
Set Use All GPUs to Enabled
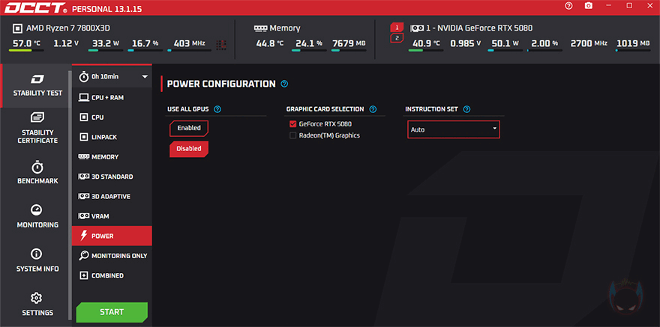[x=189, y=128]
